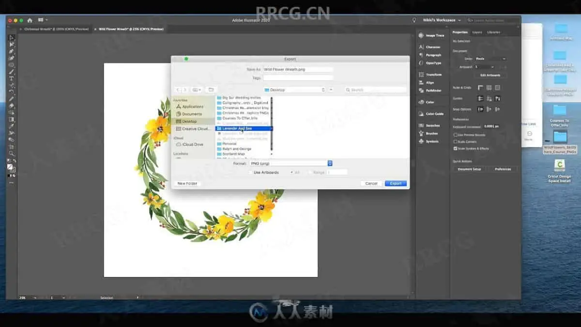Screen dimensions: 581x327
Task: Open the Arrange Documents dropdown
Action: click(x=43, y=20)
